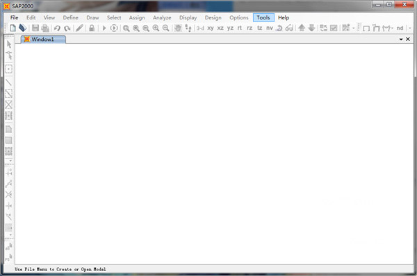This screenshot has width=417, height=276.
Task: Click the Run Analysis play icon
Action: [104, 28]
